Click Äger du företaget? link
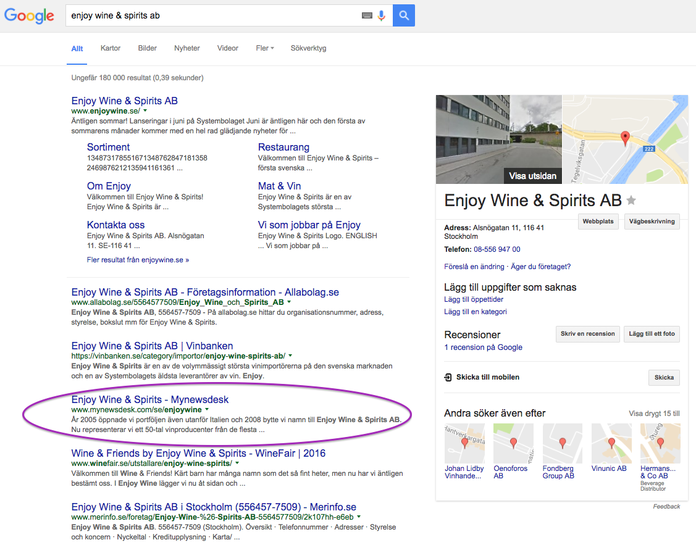The width and height of the screenshot is (696, 545). coord(540,267)
